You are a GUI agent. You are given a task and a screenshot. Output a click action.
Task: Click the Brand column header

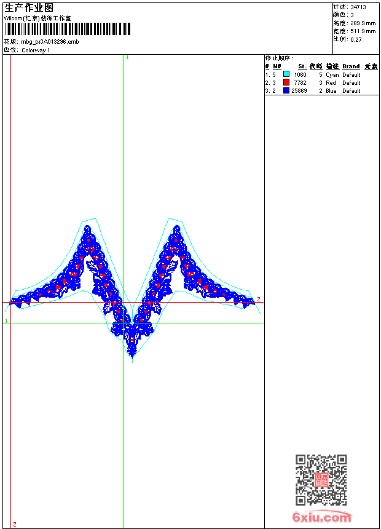tap(351, 66)
